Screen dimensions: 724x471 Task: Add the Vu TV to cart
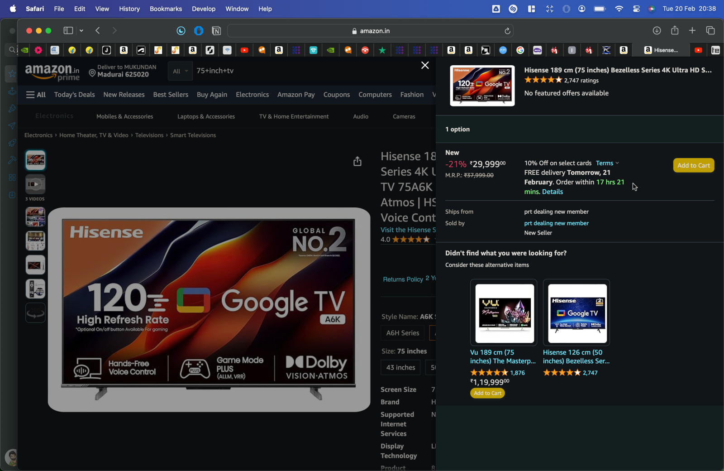click(487, 393)
